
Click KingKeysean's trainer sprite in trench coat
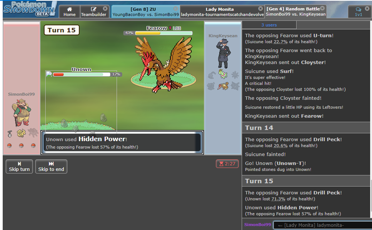(x=223, y=54)
